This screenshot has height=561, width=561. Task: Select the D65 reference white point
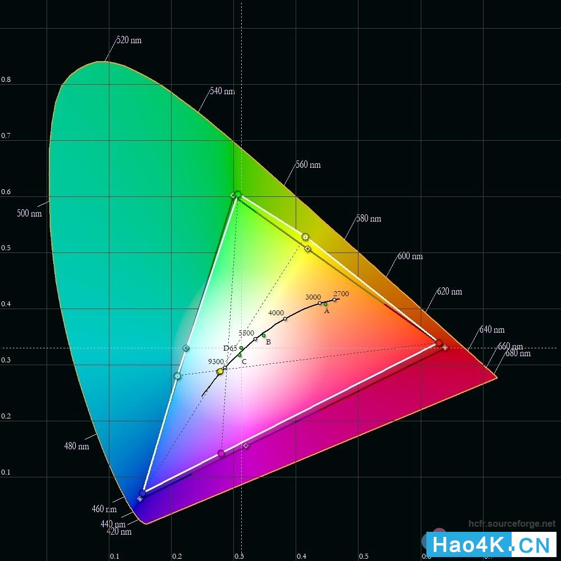click(x=241, y=348)
